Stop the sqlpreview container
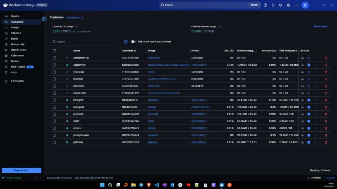This screenshot has height=189, width=337. click(309, 65)
